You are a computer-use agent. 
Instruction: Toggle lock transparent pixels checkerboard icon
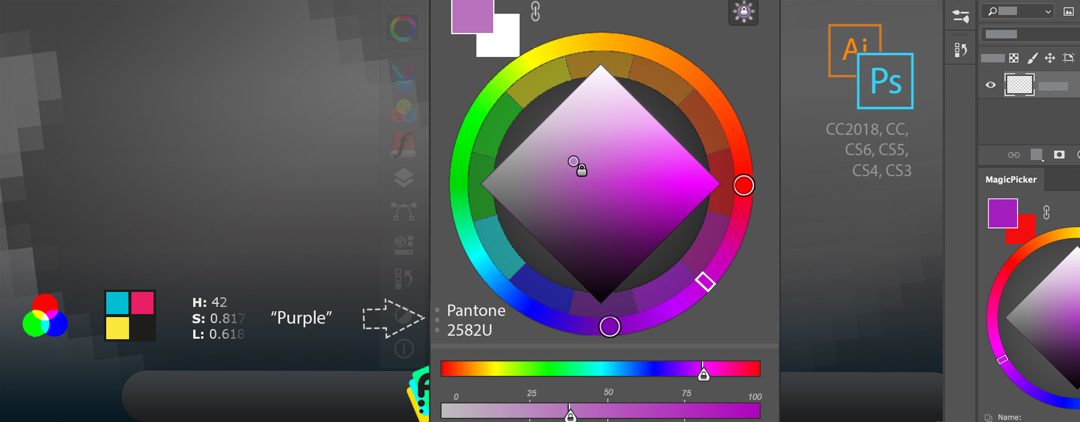(x=1013, y=58)
